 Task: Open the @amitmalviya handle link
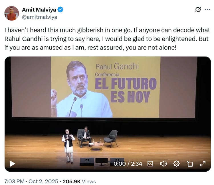[39, 17]
